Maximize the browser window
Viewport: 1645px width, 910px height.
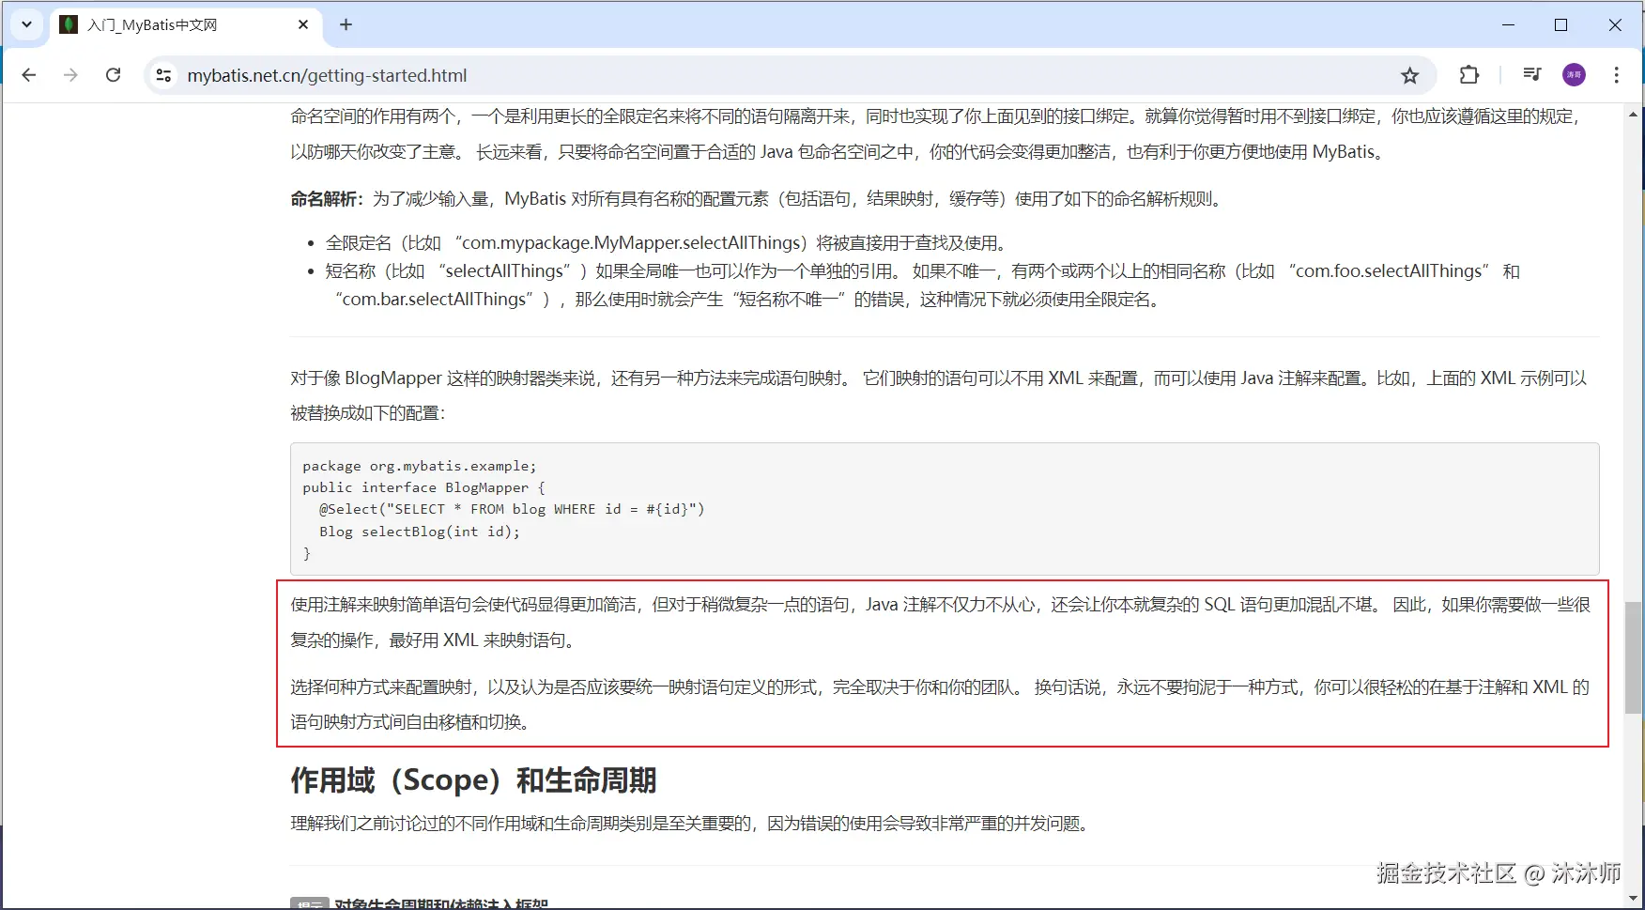coord(1560,24)
